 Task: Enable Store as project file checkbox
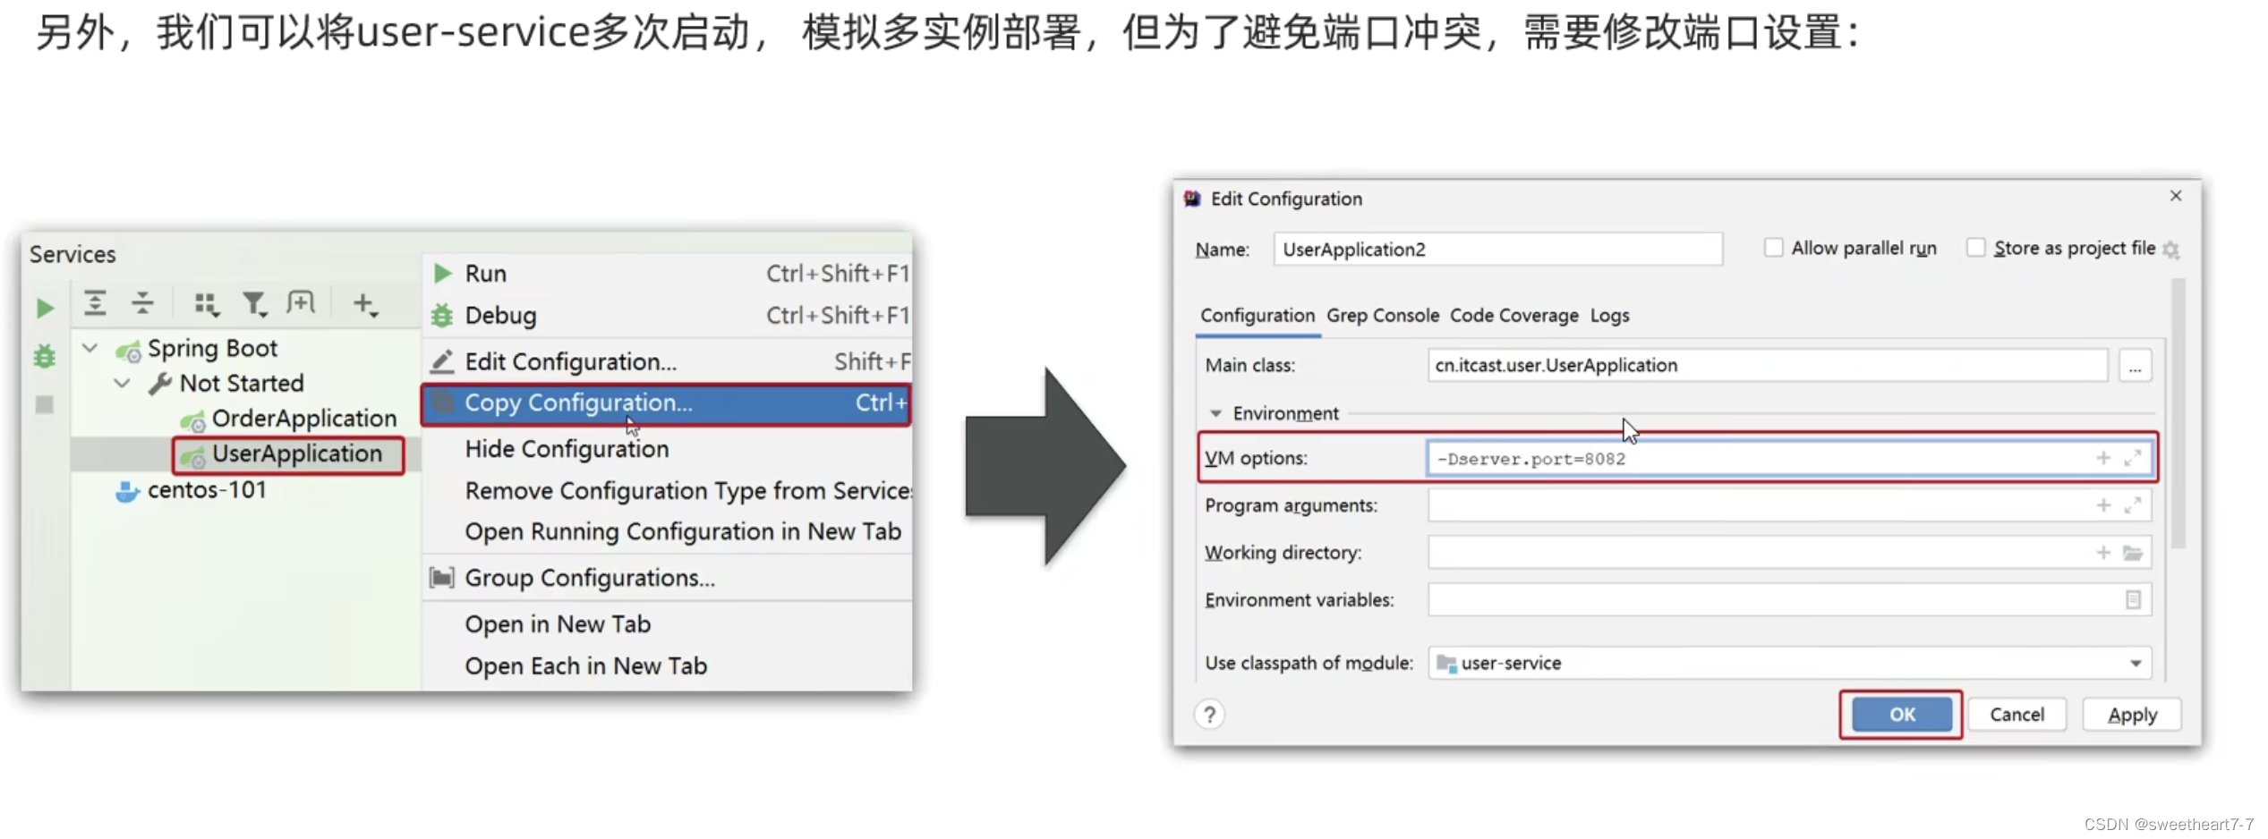[1975, 248]
